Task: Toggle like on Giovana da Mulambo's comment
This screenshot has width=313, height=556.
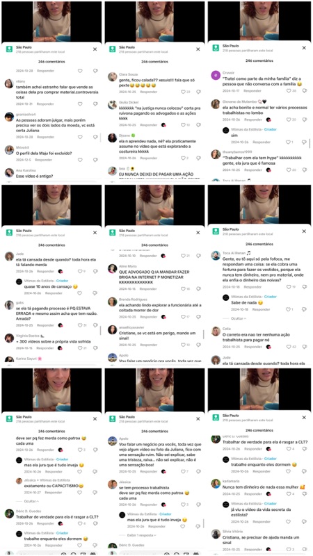Action: pos(287,120)
